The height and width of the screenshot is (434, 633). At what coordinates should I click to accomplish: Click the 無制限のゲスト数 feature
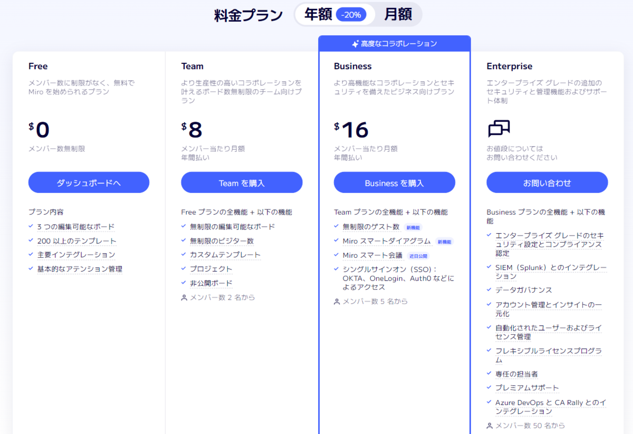(371, 227)
